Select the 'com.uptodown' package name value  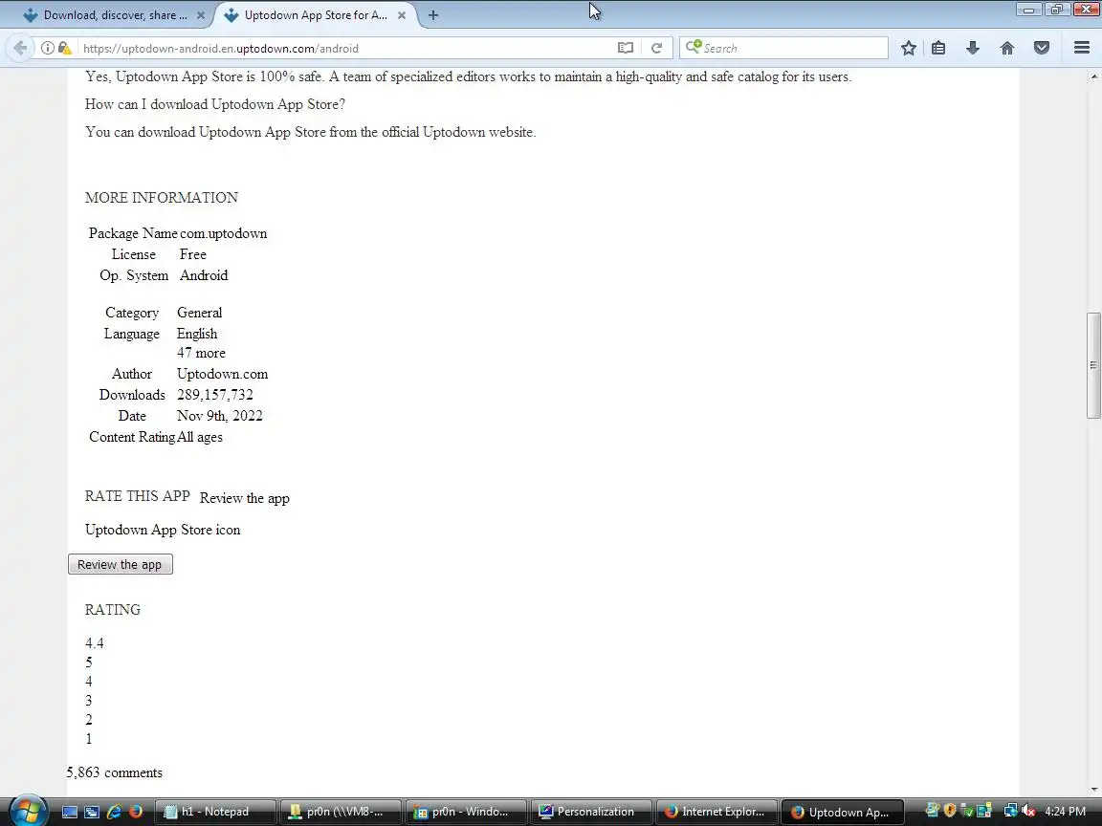[224, 233]
